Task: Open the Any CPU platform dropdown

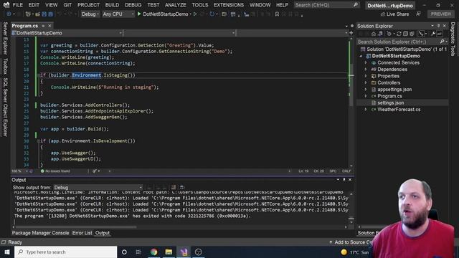Action: tap(118, 14)
